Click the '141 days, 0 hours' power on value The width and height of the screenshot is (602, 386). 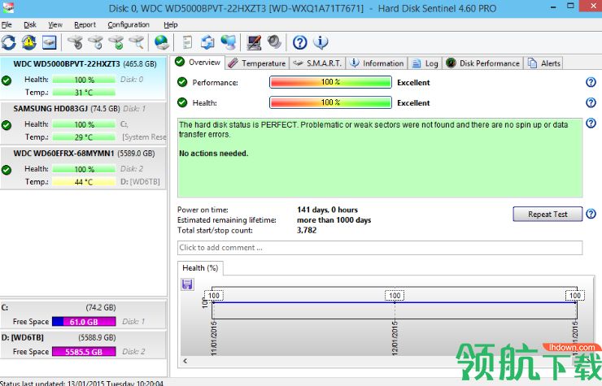coord(327,210)
